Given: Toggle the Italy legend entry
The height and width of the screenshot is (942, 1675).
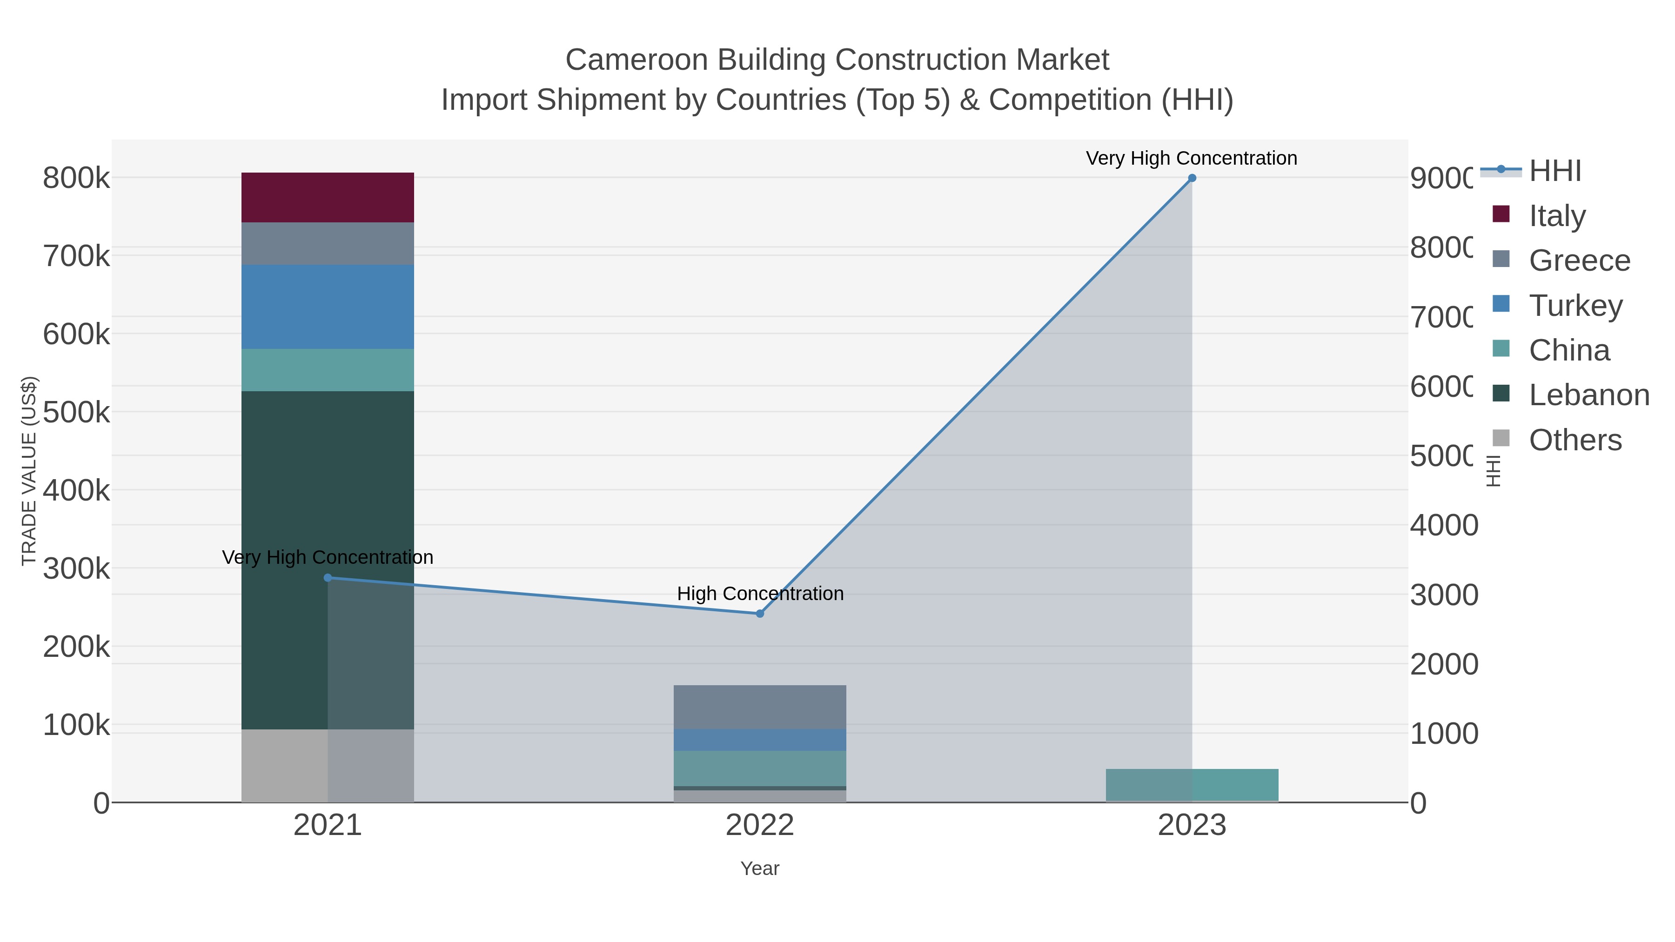Looking at the screenshot, I should coord(1539,215).
